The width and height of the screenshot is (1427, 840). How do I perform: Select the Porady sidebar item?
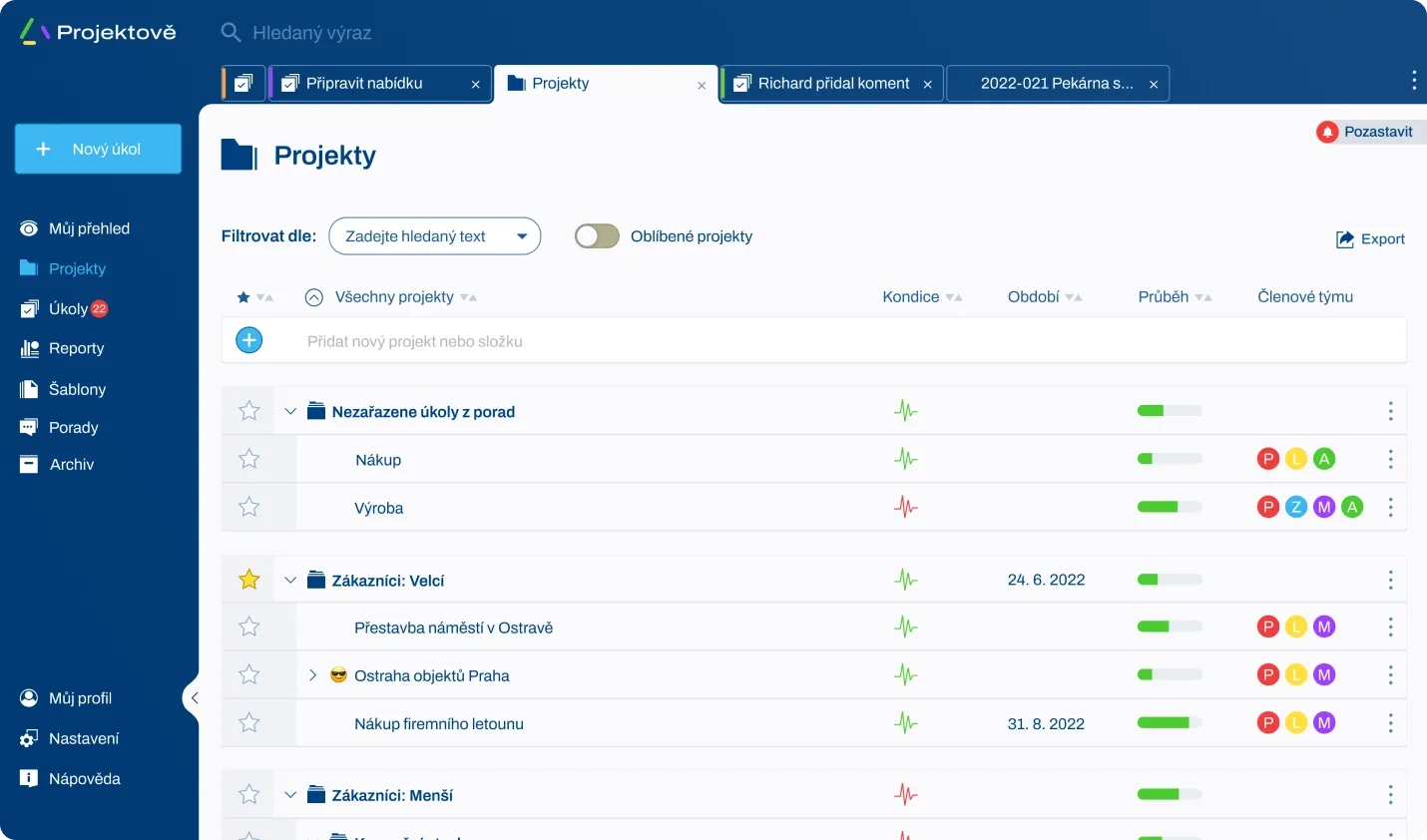coord(71,427)
